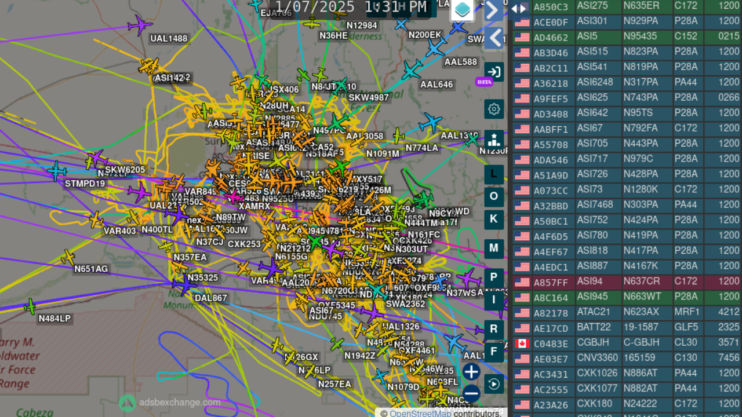Toggle the K tracks button

494,219
